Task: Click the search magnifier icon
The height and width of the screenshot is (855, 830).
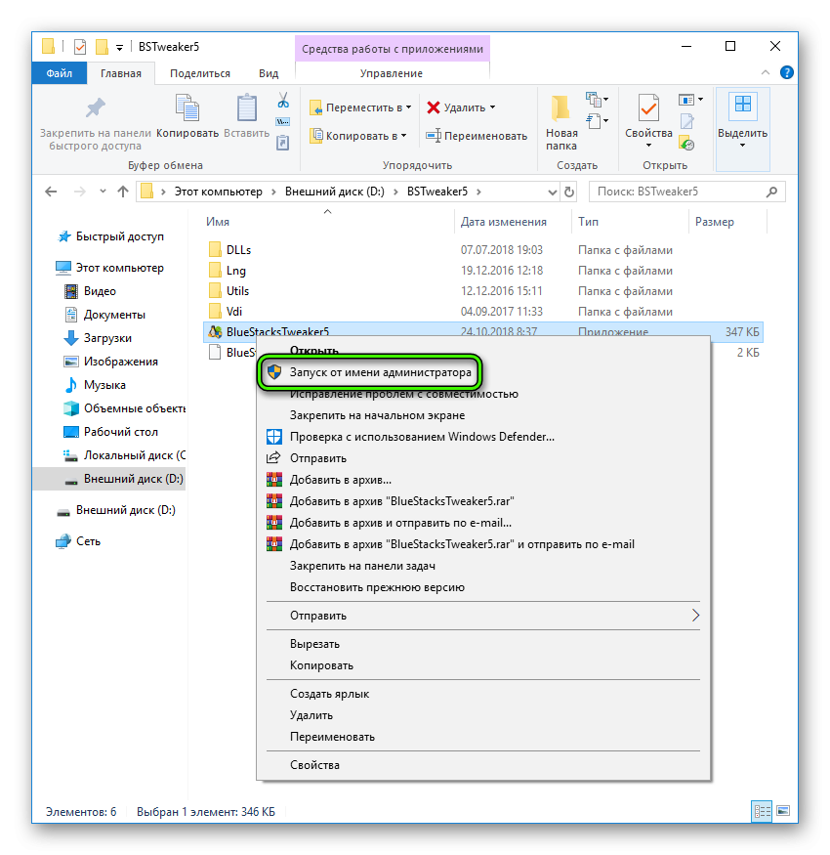Action: point(771,192)
